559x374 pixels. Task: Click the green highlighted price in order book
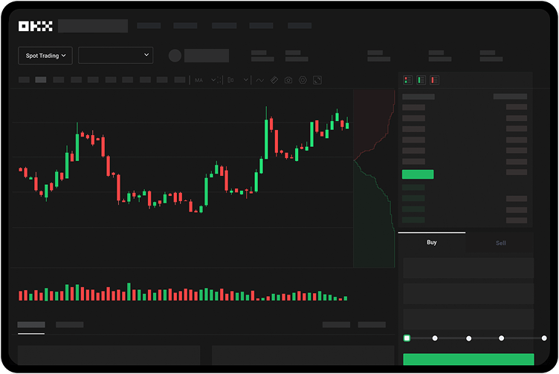tap(417, 174)
